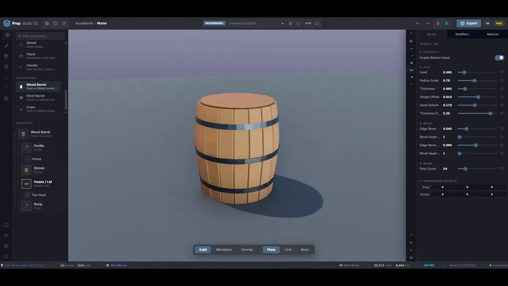Switch viewport to Solid shading

click(x=203, y=250)
